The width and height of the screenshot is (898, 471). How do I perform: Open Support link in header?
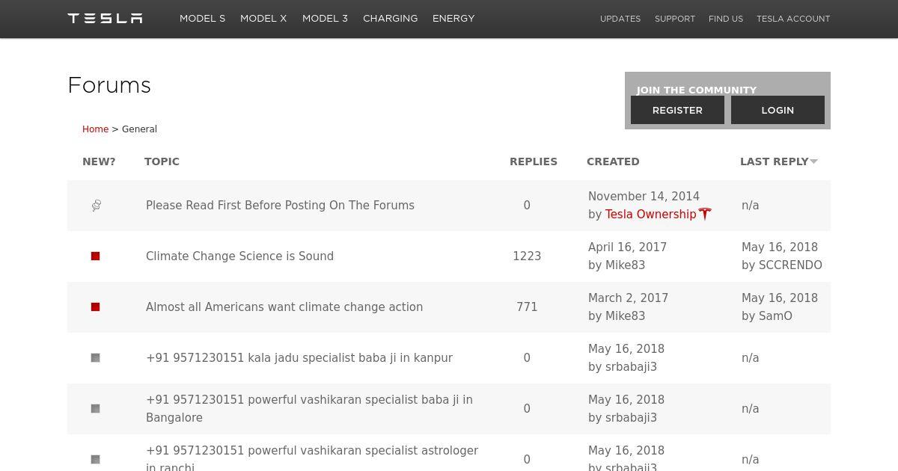click(675, 19)
